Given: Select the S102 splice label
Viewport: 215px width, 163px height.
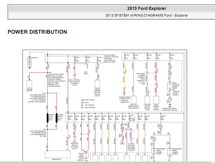Looking at the screenshot, I should 50,73.
